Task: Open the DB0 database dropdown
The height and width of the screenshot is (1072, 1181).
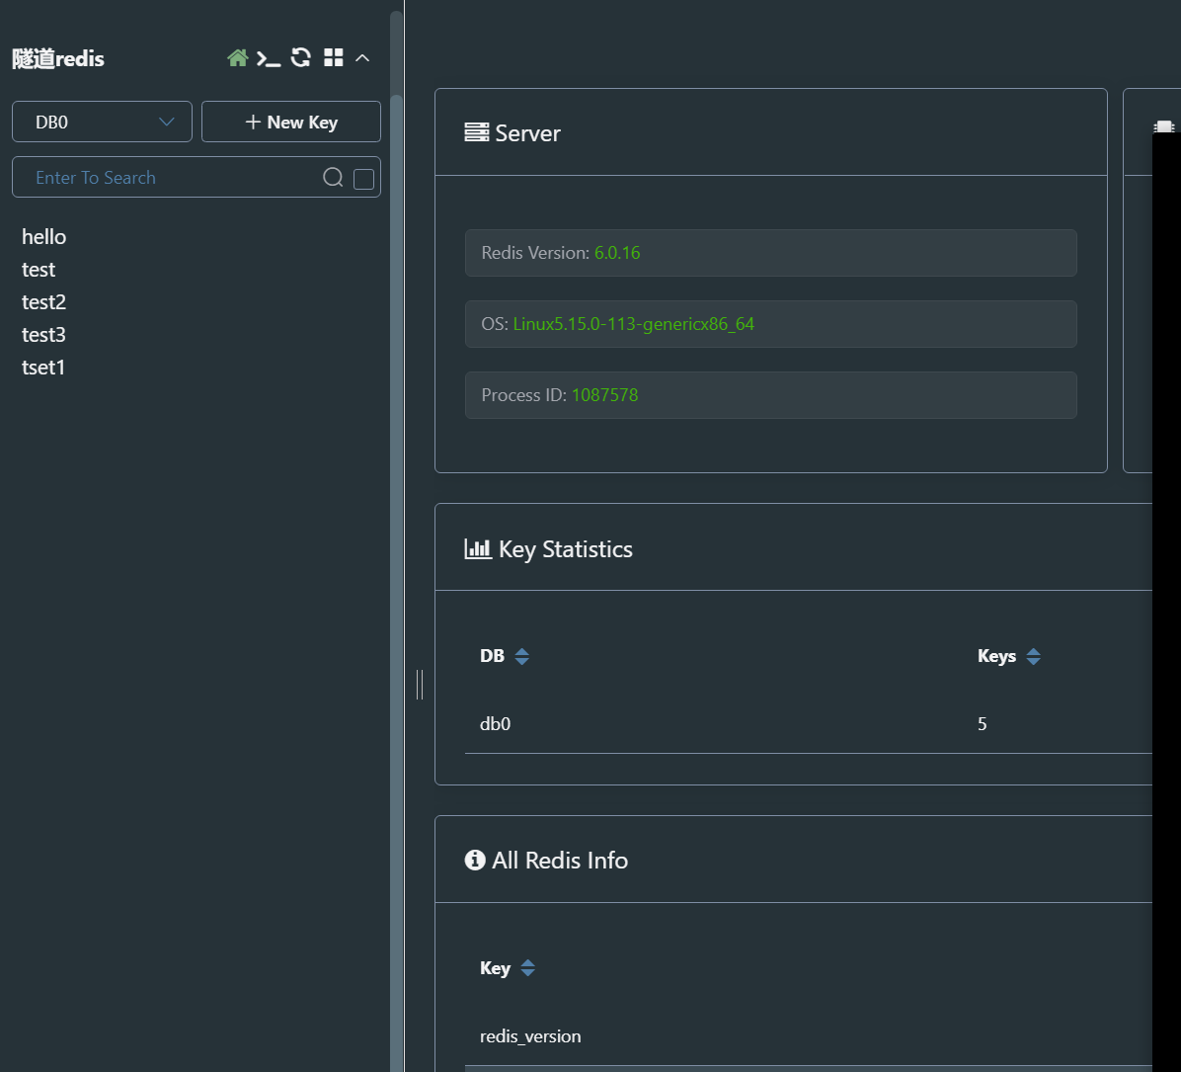Action: click(102, 122)
